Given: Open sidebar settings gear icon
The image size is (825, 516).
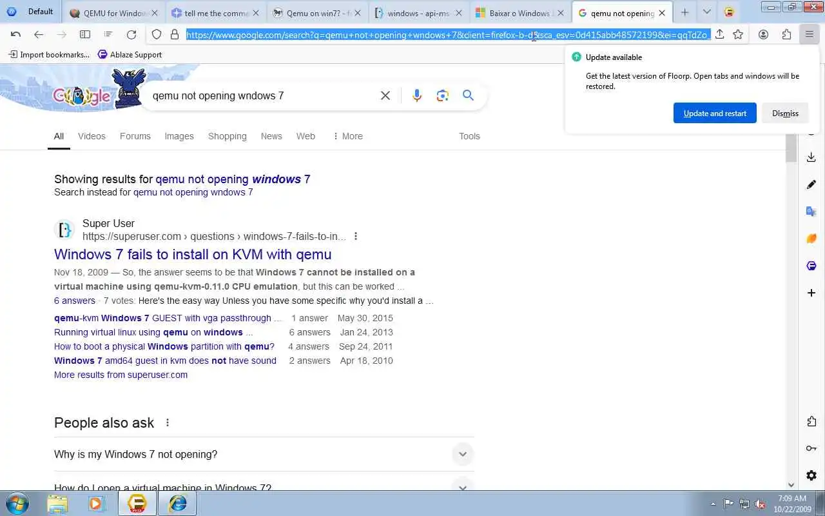Looking at the screenshot, I should point(811,475).
